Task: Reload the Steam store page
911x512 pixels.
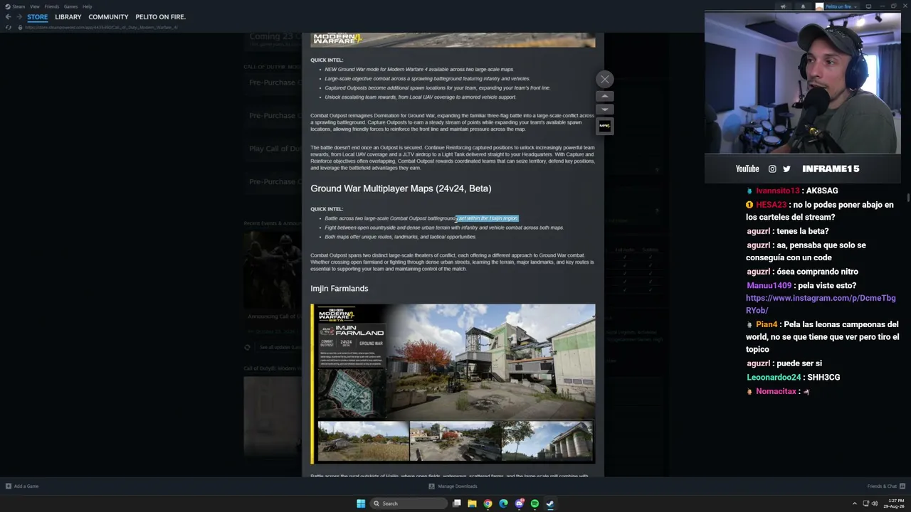Action: (9, 27)
